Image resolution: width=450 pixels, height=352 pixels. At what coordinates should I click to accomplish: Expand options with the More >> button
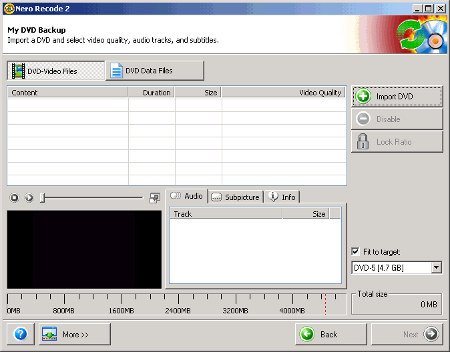point(75,334)
